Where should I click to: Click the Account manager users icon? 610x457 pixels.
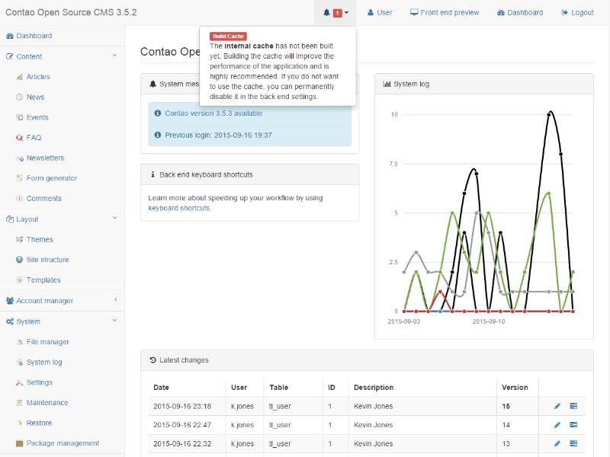[10, 300]
